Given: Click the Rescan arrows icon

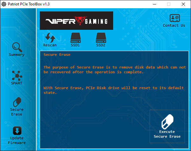Looking at the screenshot, I should [50, 37].
